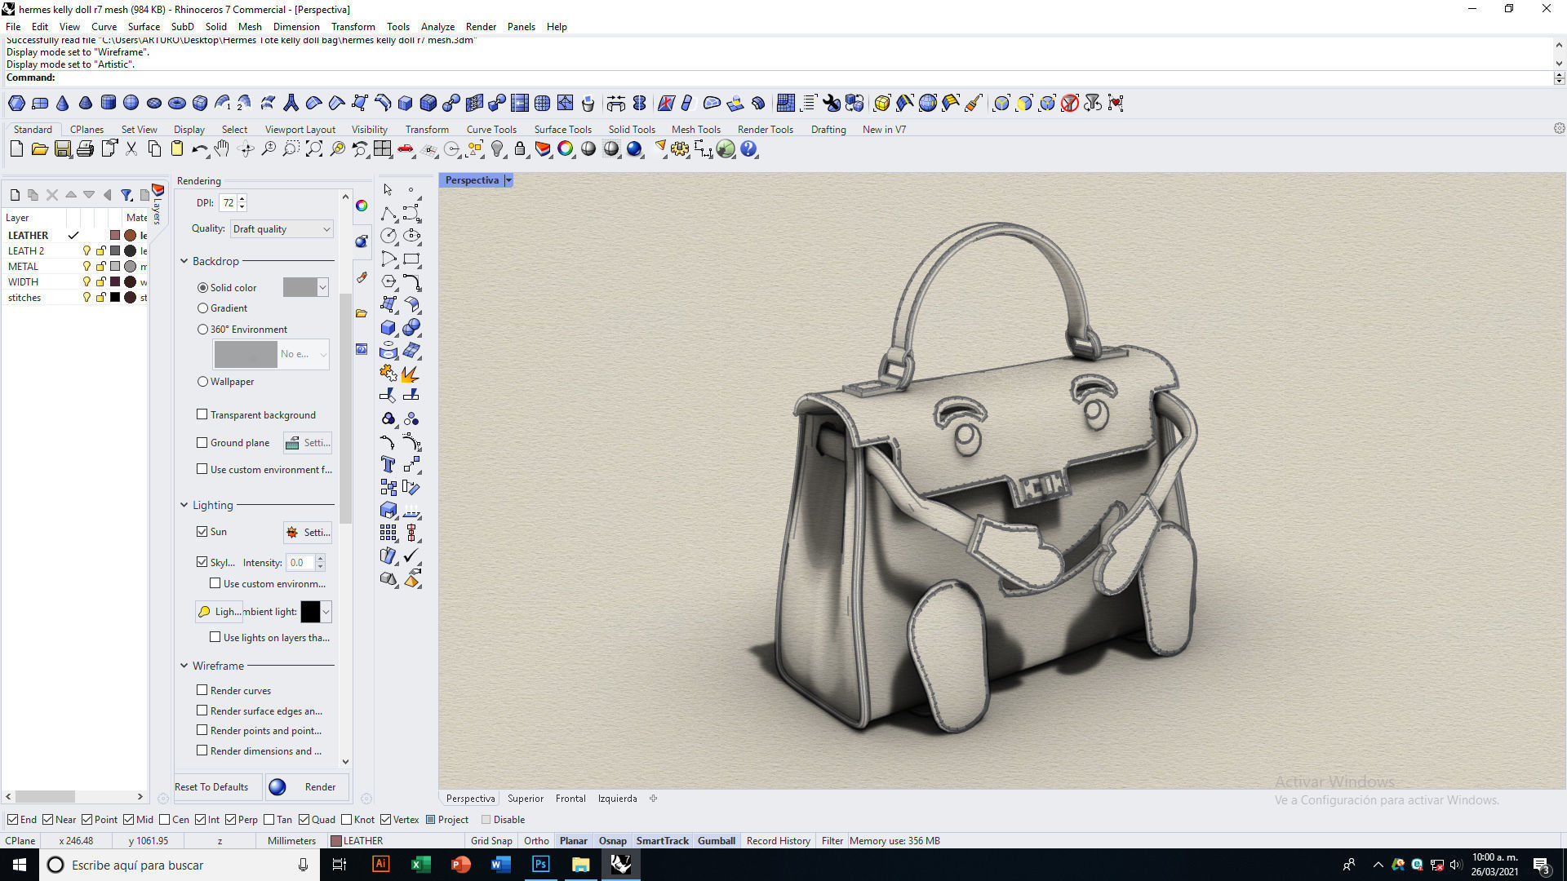Viewport: 1567px width, 881px height.
Task: Click the four-viewport layout icon
Action: coord(383,149)
